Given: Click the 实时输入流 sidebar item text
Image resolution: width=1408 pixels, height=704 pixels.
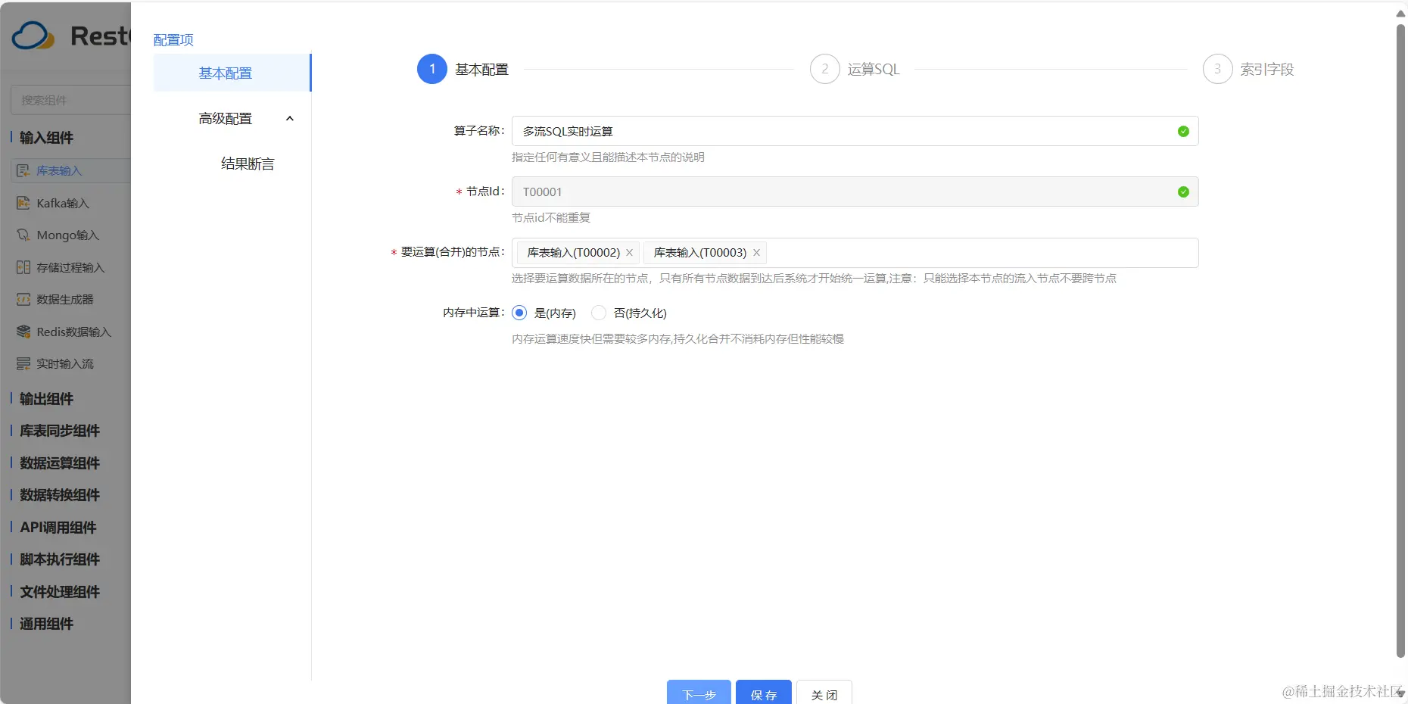Looking at the screenshot, I should coord(65,364).
